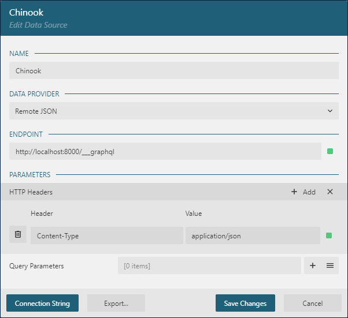The image size is (348, 318).
Task: Click the chevron arrow of Data Provider
Action: click(x=330, y=111)
